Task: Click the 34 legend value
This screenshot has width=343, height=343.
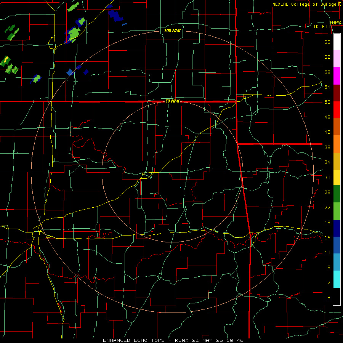Action: pyautogui.click(x=327, y=162)
